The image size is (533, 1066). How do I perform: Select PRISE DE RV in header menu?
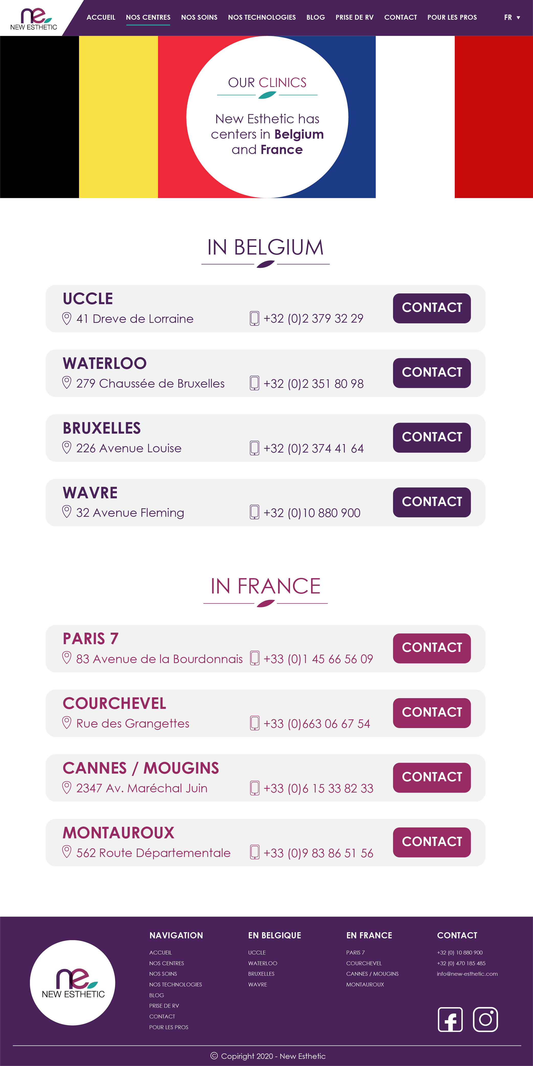coord(354,17)
